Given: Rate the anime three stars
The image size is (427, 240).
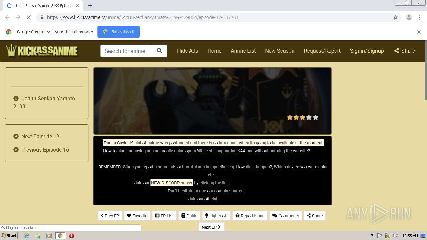Looking at the screenshot, I should pyautogui.click(x=303, y=117).
